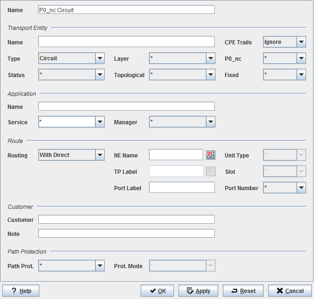The width and height of the screenshot is (314, 299).
Task: Focus the Customer text field
Action: [126, 220]
